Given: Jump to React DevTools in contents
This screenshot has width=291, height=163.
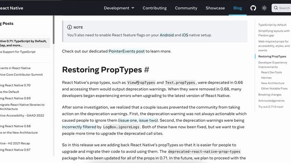Looking at the screenshot, I should [271, 72].
